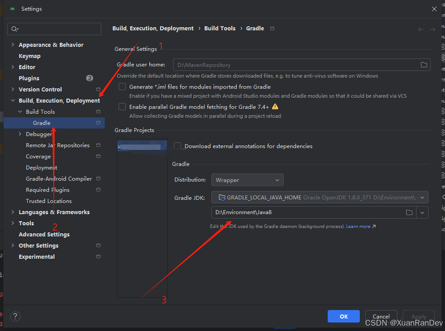Expand the Appearance & Behavior section
This screenshot has height=331, width=445.
tap(13, 45)
